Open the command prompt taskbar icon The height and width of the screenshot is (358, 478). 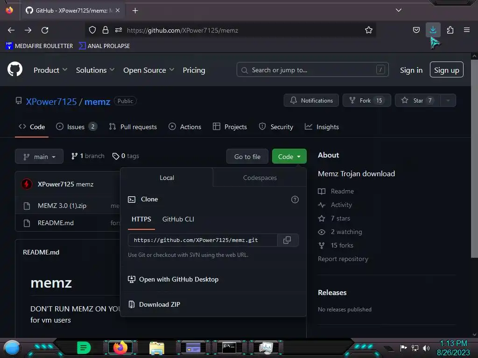[x=229, y=347]
